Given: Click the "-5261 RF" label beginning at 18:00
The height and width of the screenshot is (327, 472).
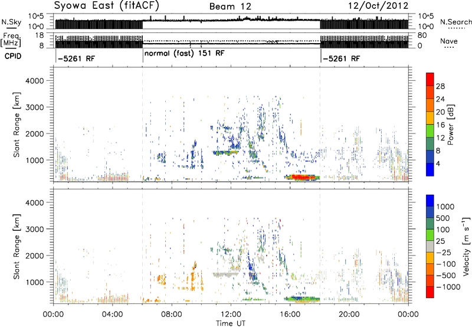Looking at the screenshot, I should [x=341, y=58].
